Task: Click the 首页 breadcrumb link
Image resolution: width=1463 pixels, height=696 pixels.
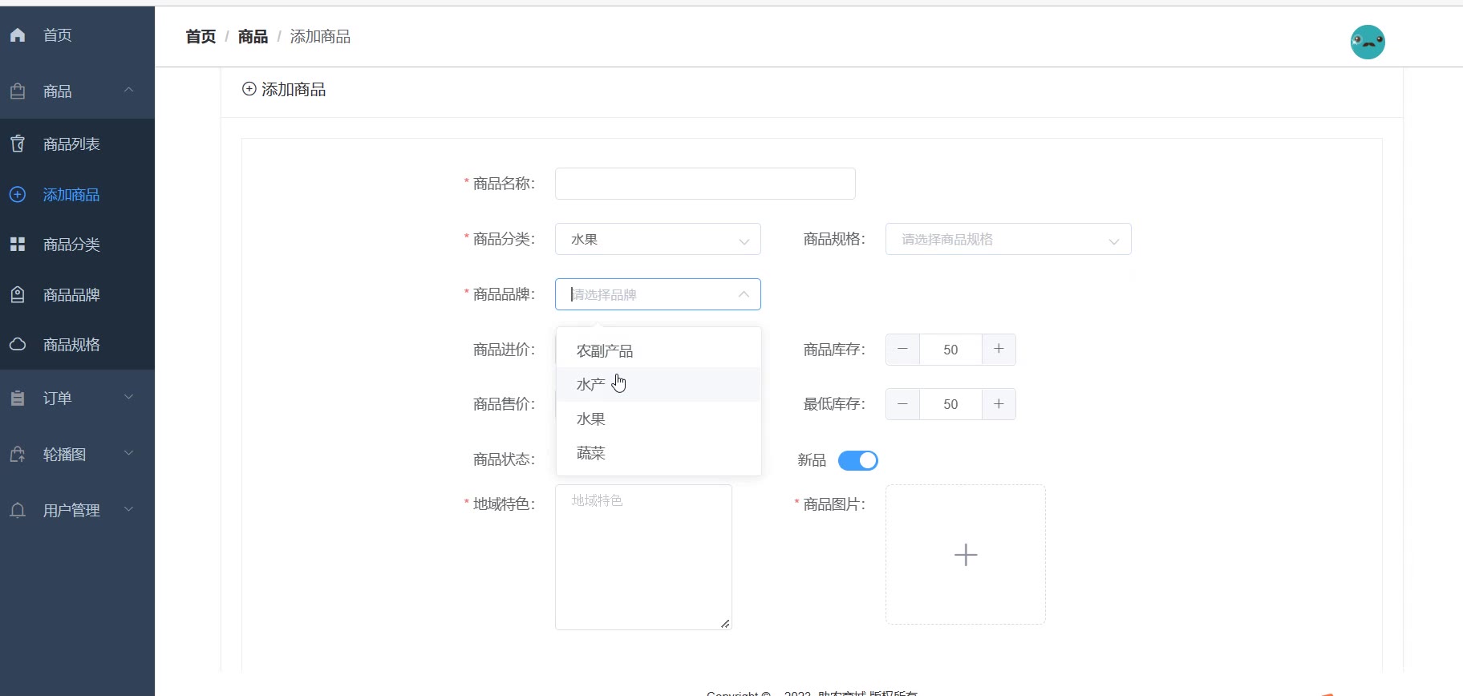Action: click(201, 37)
